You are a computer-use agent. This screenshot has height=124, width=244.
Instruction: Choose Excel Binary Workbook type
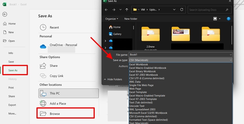pyautogui.click(x=142, y=71)
